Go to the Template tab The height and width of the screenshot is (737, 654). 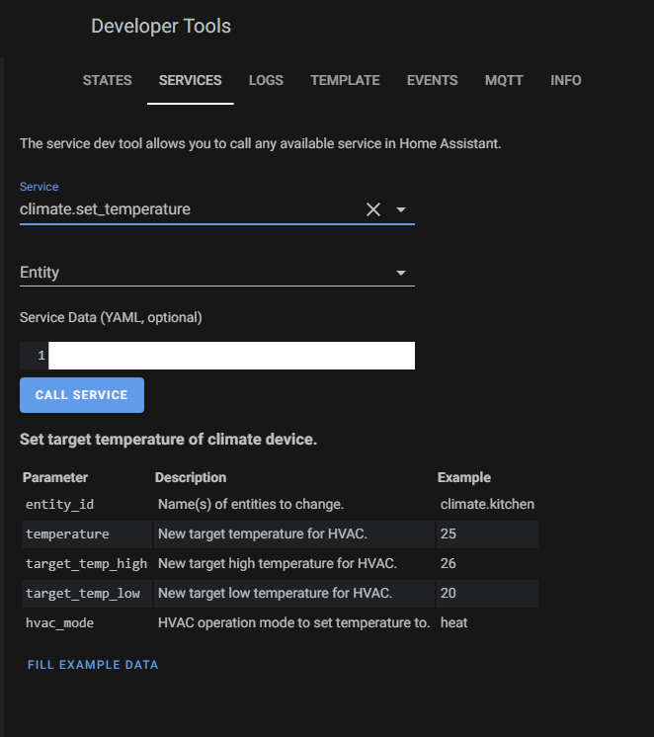click(345, 80)
